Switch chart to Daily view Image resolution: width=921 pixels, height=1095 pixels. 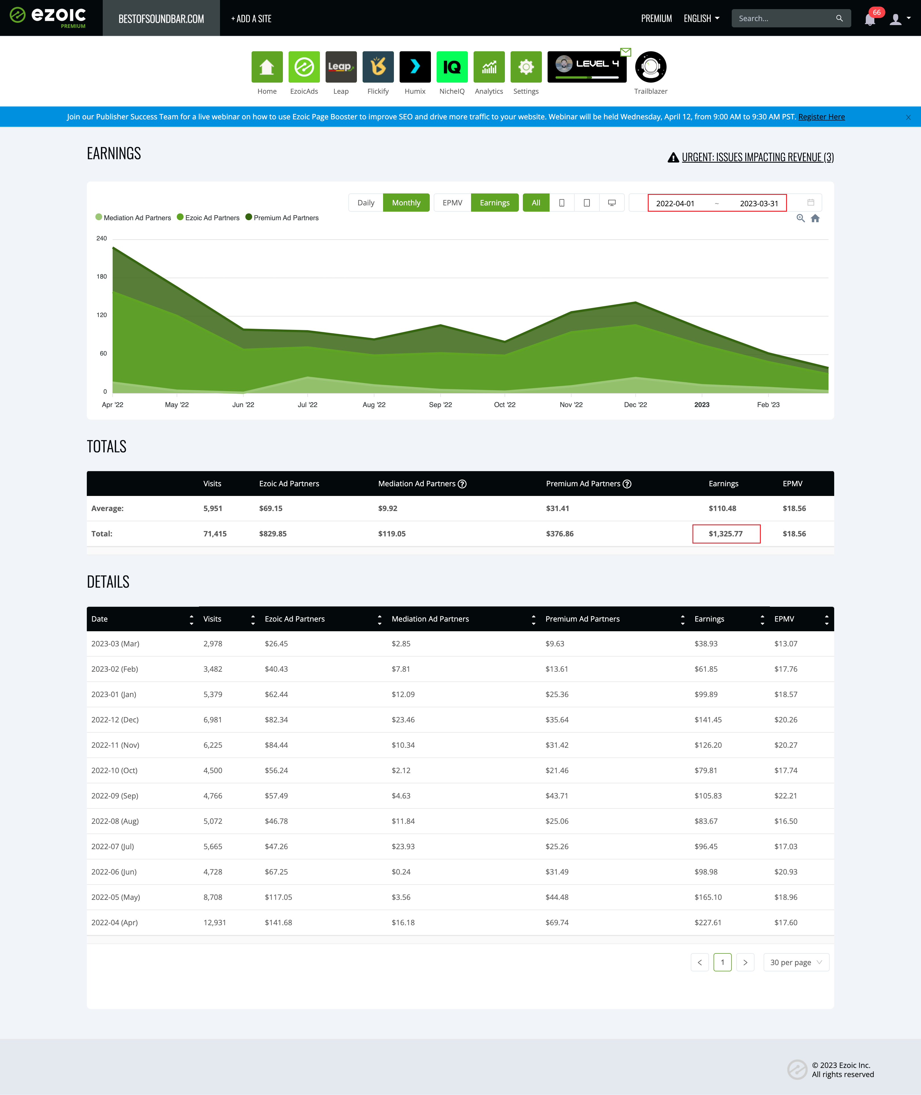[x=365, y=203]
